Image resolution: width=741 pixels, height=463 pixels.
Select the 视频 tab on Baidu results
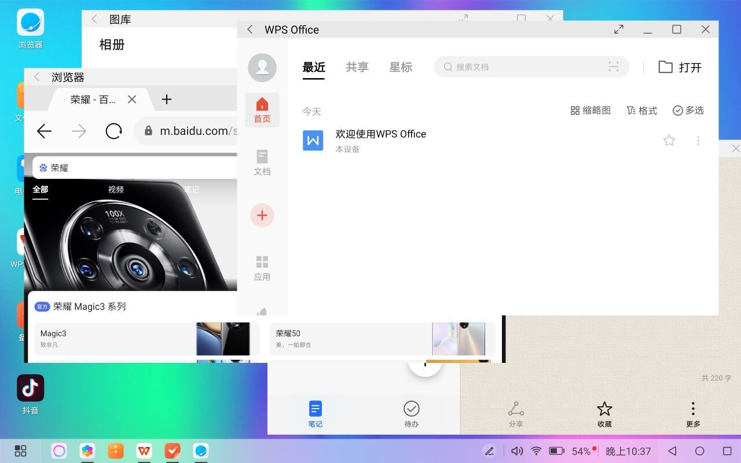tap(116, 190)
